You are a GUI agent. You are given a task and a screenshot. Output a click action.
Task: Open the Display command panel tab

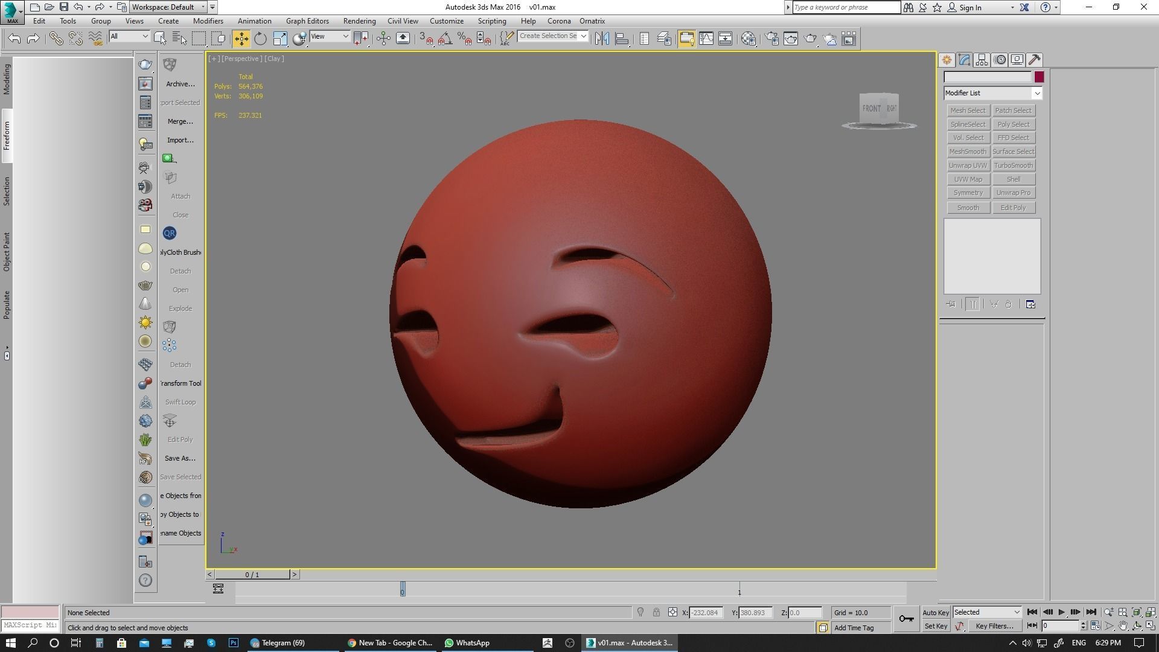[x=1017, y=60]
